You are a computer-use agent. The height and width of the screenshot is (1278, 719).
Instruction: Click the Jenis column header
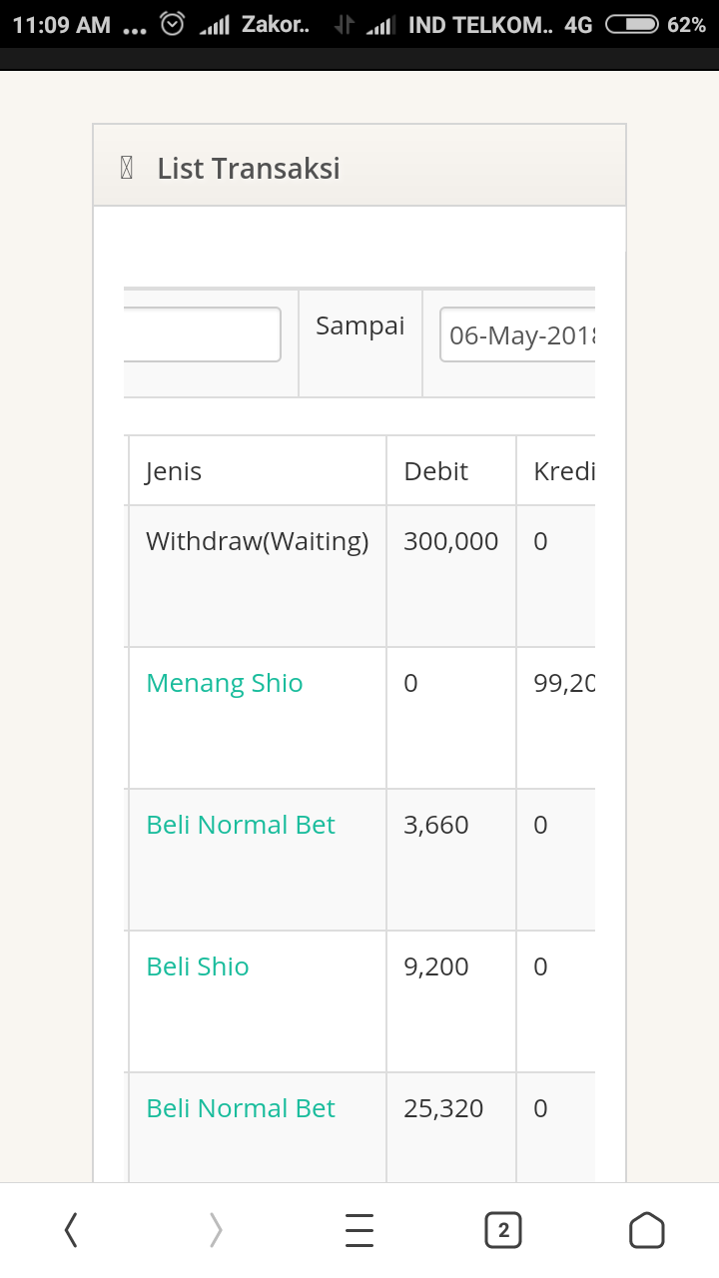point(174,471)
